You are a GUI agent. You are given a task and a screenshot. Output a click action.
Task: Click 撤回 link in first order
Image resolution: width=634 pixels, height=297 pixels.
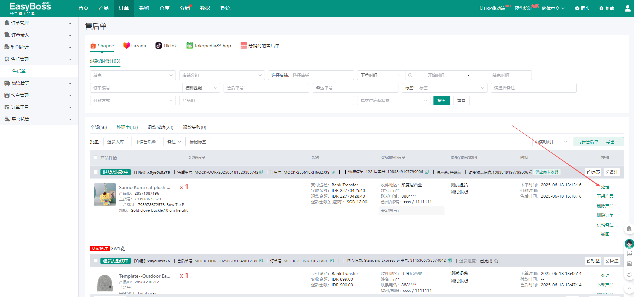[x=605, y=234]
